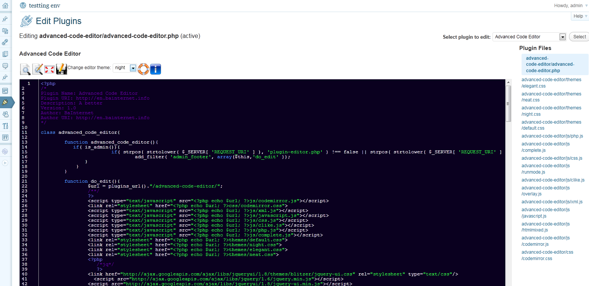
Task: Save file using the floppy disk icon
Action: pos(61,69)
